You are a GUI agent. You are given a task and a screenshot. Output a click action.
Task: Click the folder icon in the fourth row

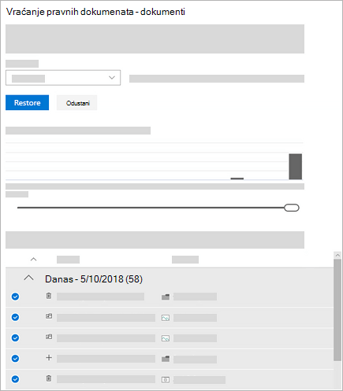click(x=166, y=359)
